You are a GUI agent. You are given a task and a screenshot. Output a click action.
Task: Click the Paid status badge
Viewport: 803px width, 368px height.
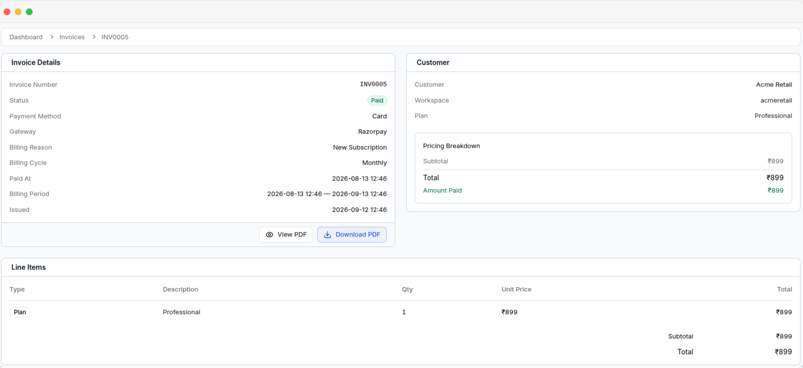click(377, 100)
